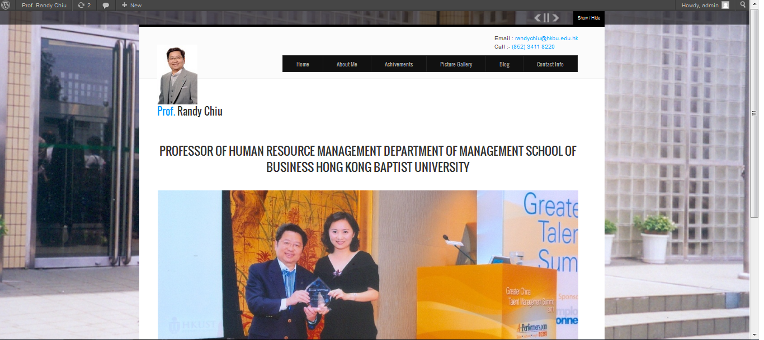The width and height of the screenshot is (764, 340).
Task: Open the Blog page
Action: [x=504, y=64]
